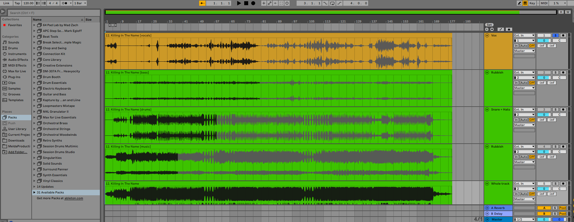Screen dimensions: 574x222
Task: Arm the Whole track for recording
Action: [x=563, y=184]
